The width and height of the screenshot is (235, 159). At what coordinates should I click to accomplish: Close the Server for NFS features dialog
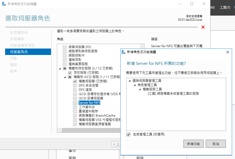tap(228, 52)
